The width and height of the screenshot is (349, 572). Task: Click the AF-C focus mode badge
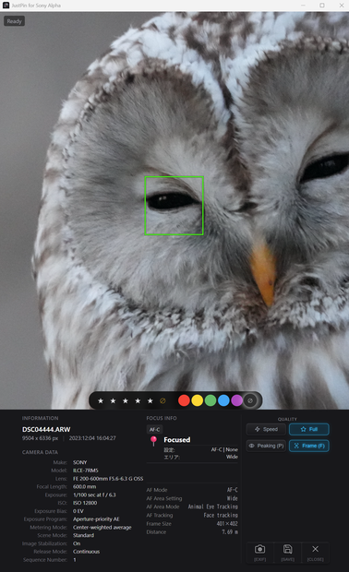pyautogui.click(x=155, y=429)
